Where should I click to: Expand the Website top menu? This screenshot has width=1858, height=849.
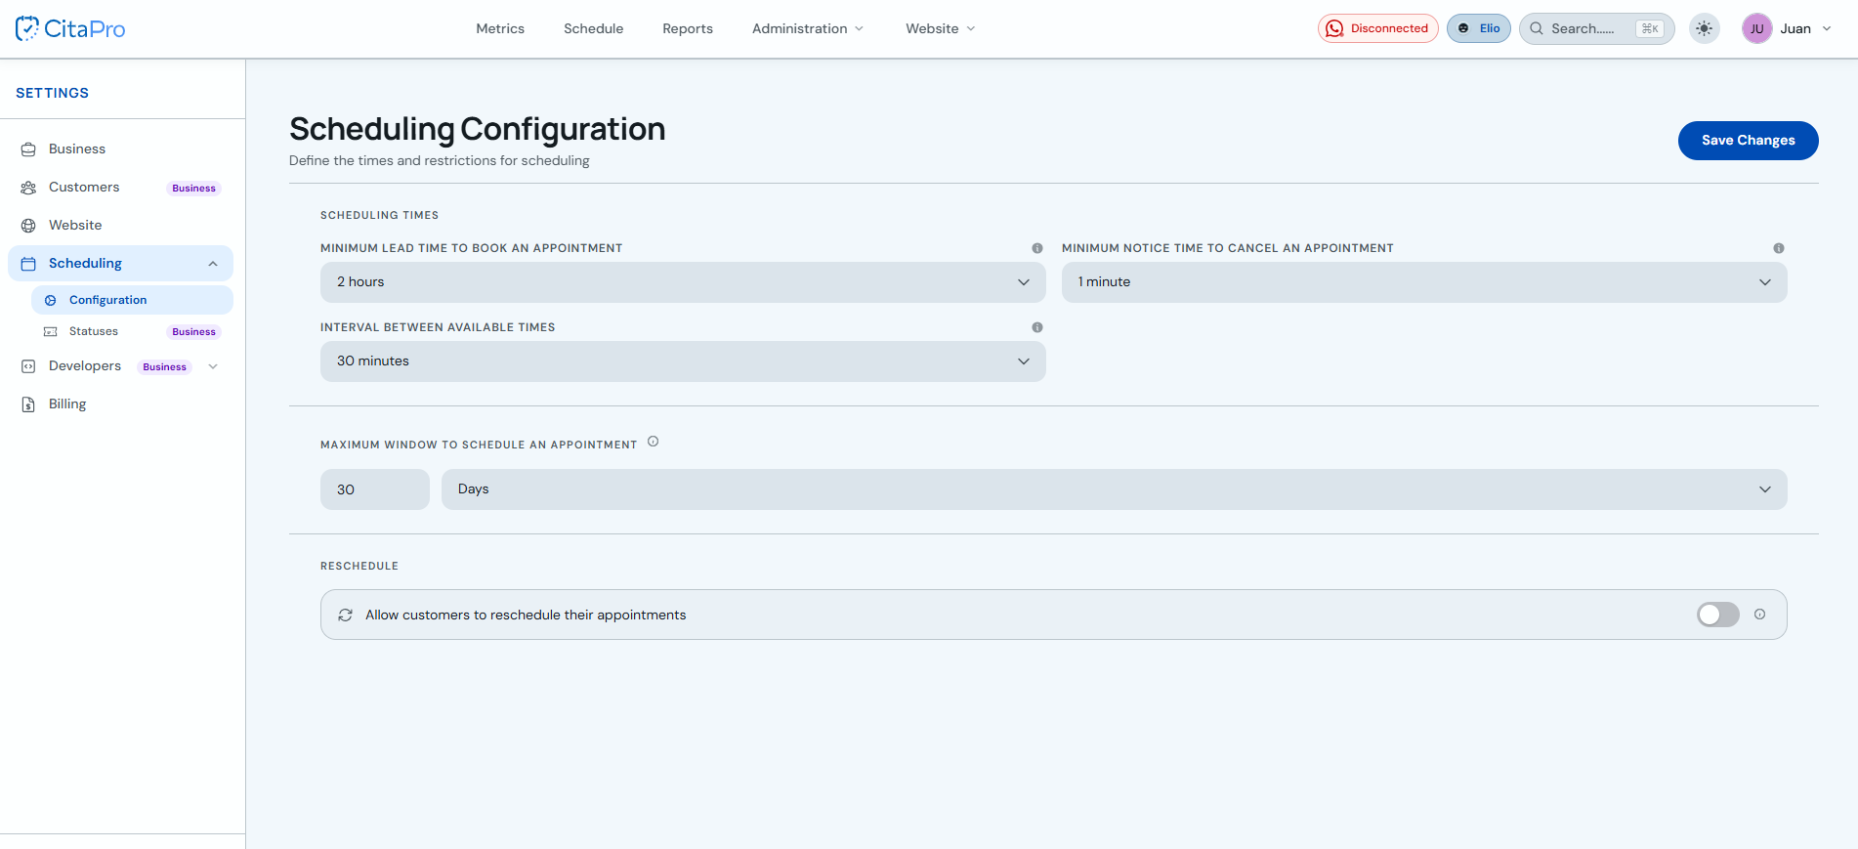(940, 28)
